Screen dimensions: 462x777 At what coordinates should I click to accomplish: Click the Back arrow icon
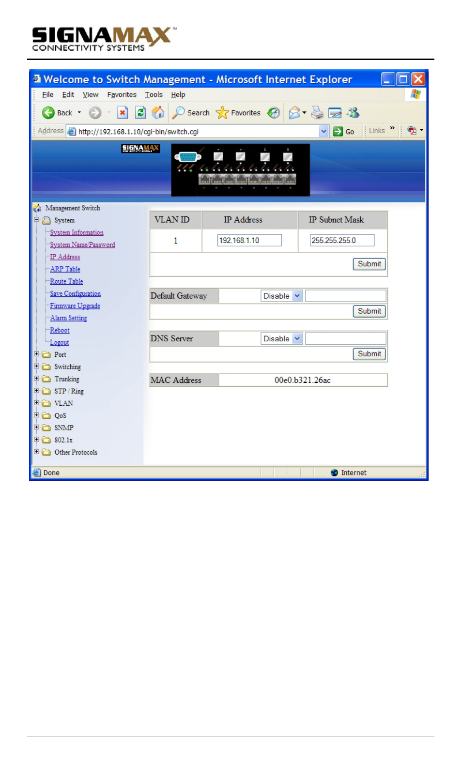pos(48,113)
